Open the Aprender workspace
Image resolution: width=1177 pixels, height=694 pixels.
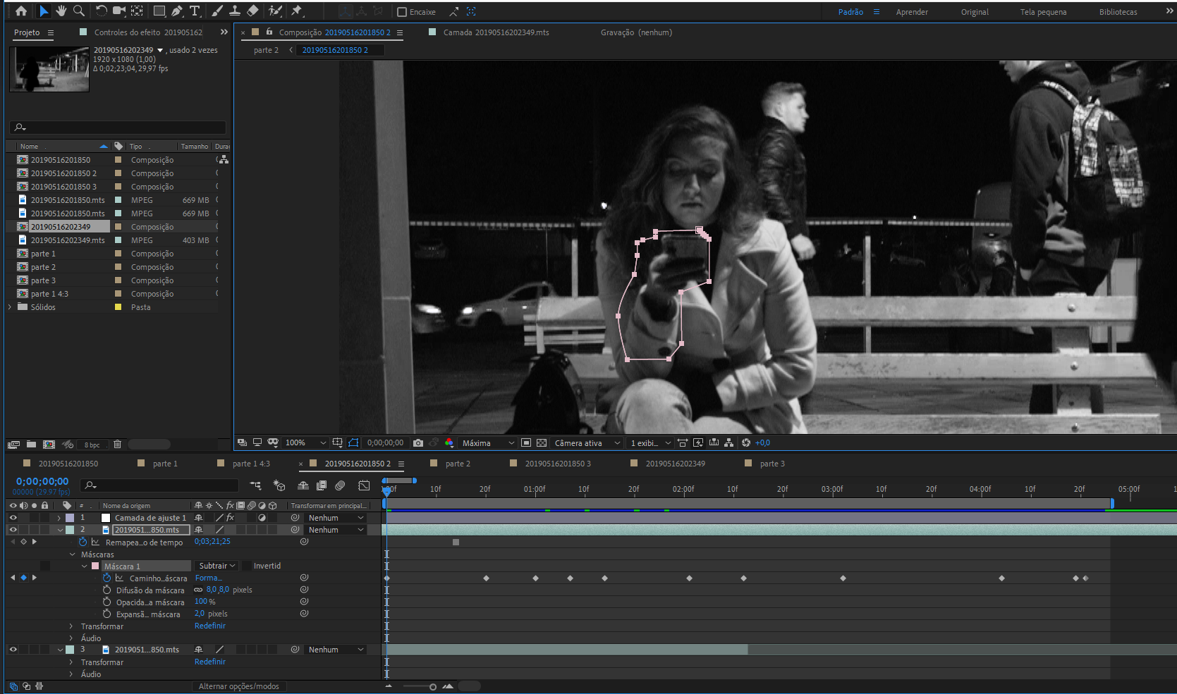pos(912,12)
